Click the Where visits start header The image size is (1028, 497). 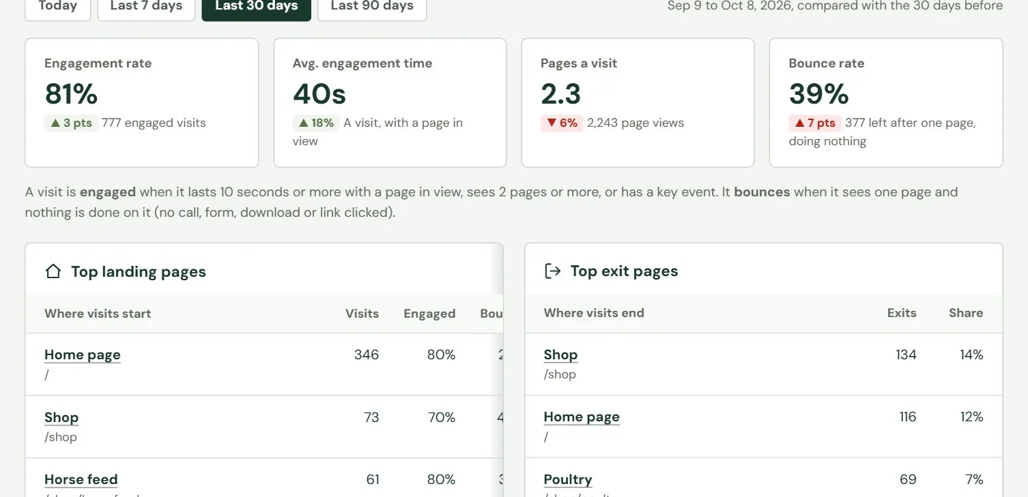pos(98,314)
